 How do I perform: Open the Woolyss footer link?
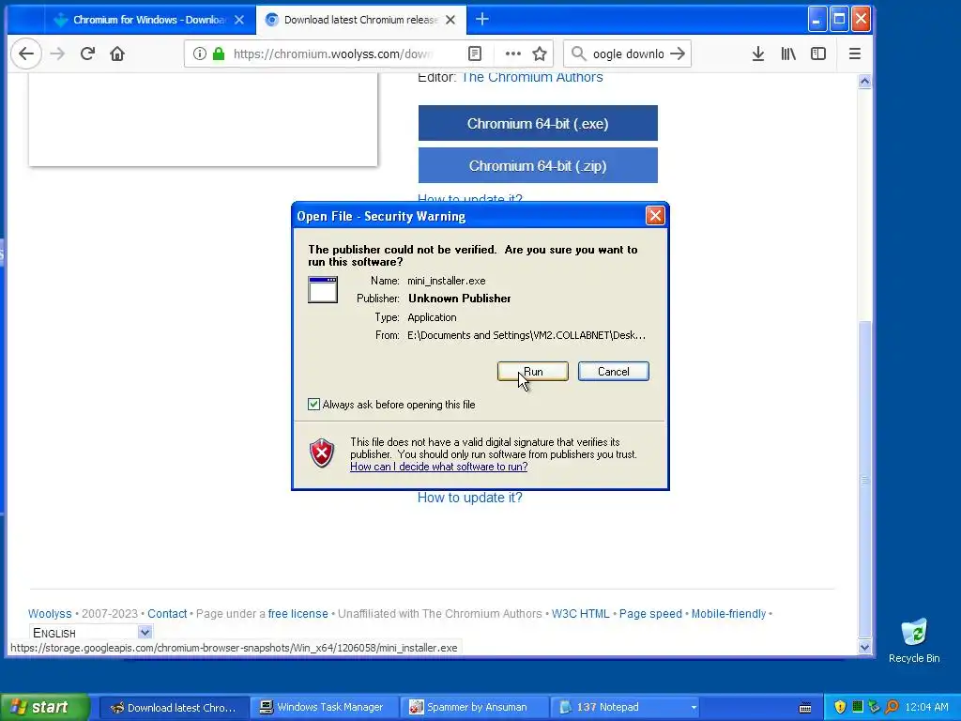[x=50, y=614]
